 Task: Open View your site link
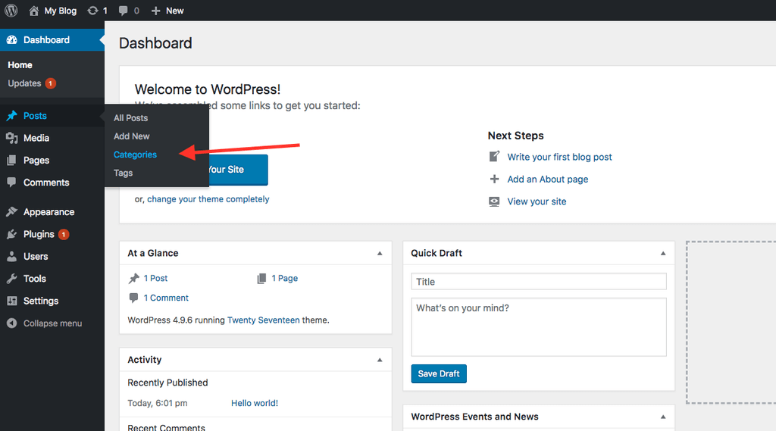[x=537, y=201]
